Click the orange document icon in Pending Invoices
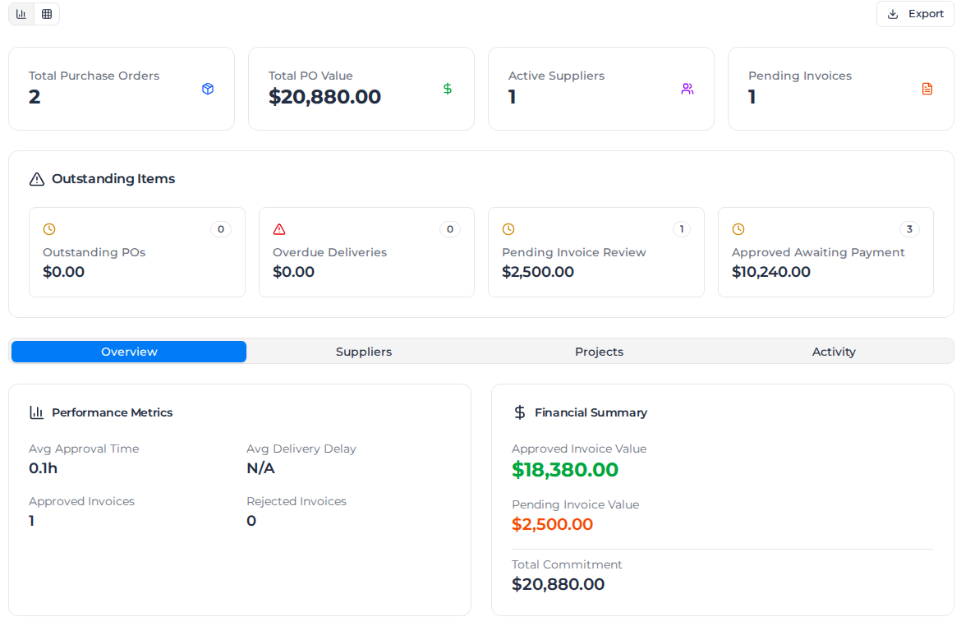This screenshot has width=961, height=626. pos(927,89)
